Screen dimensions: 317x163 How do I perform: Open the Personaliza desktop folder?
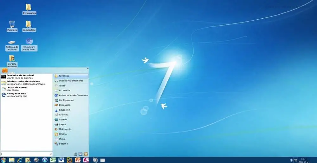(29, 9)
